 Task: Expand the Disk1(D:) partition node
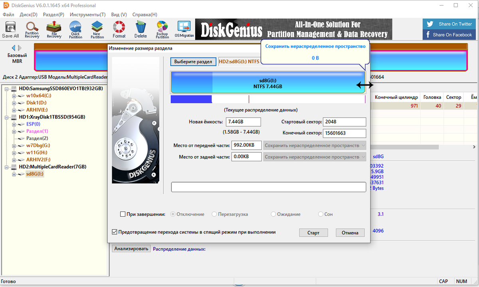14,103
